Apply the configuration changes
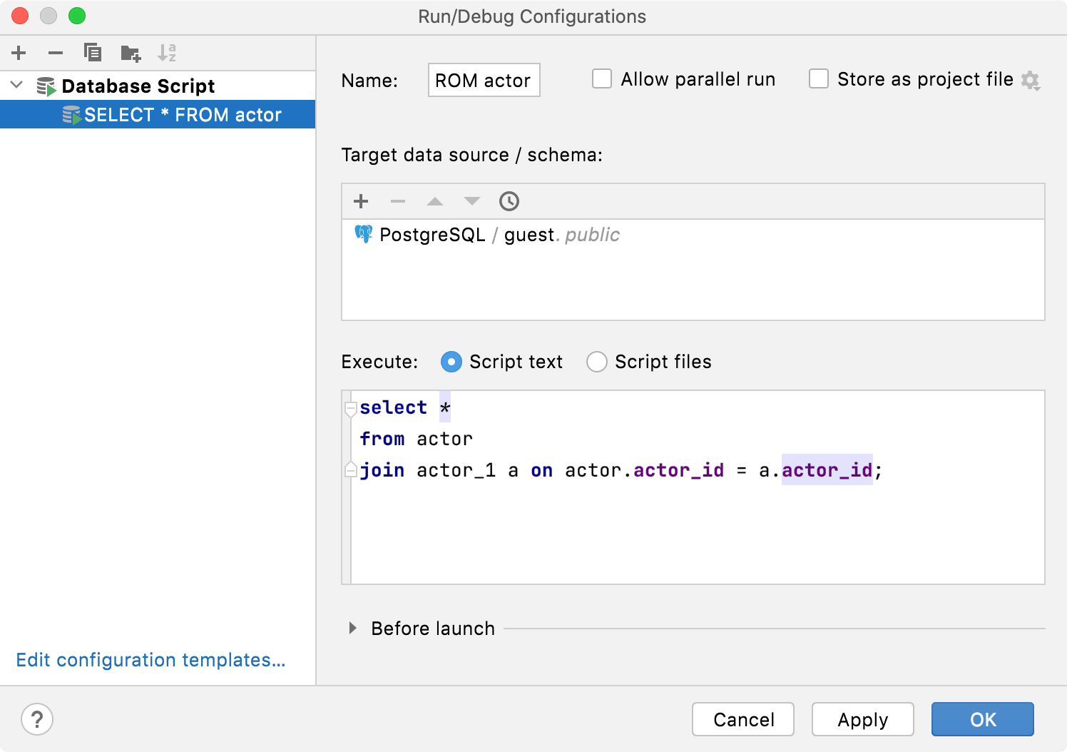 point(862,719)
